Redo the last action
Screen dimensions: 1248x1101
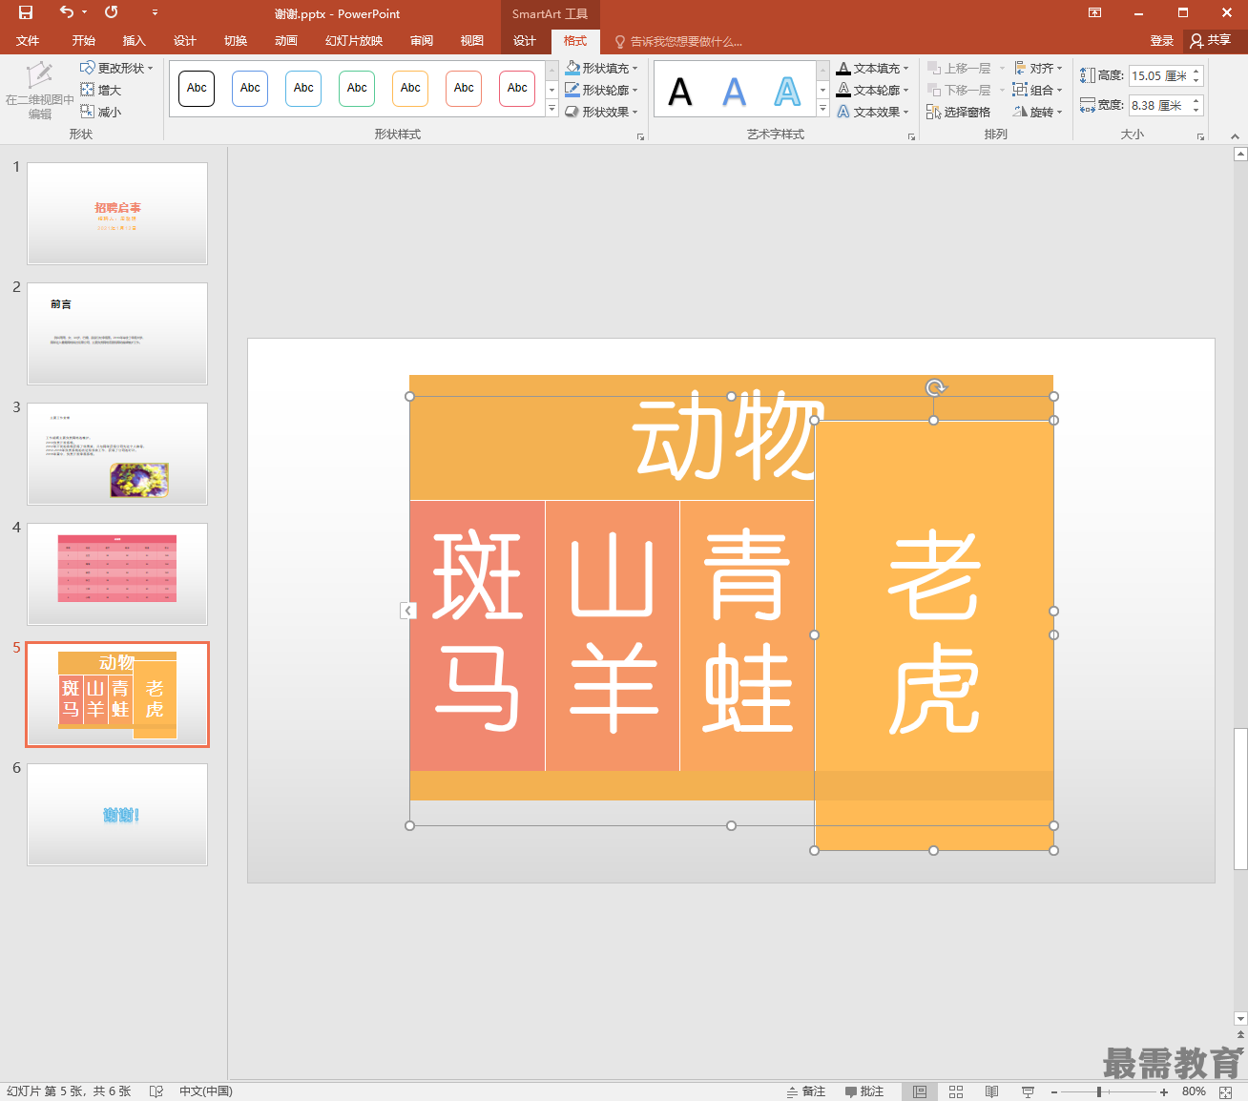tap(112, 12)
